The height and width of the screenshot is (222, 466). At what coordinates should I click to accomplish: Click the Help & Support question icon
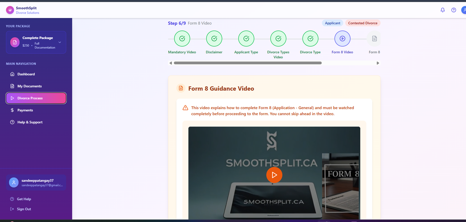coord(12,122)
